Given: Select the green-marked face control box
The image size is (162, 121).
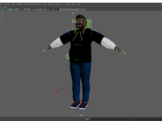Looking at the screenshot, I should click(90, 24).
